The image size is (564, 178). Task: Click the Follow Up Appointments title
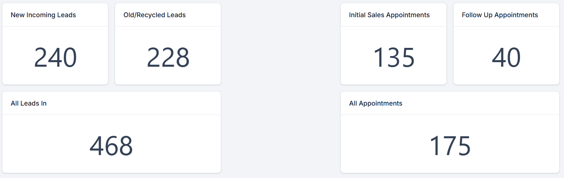(x=499, y=15)
